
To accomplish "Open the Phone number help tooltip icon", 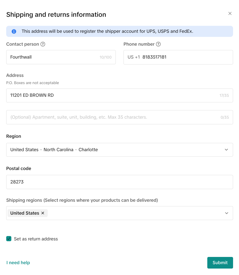I will pyautogui.click(x=158, y=44).
